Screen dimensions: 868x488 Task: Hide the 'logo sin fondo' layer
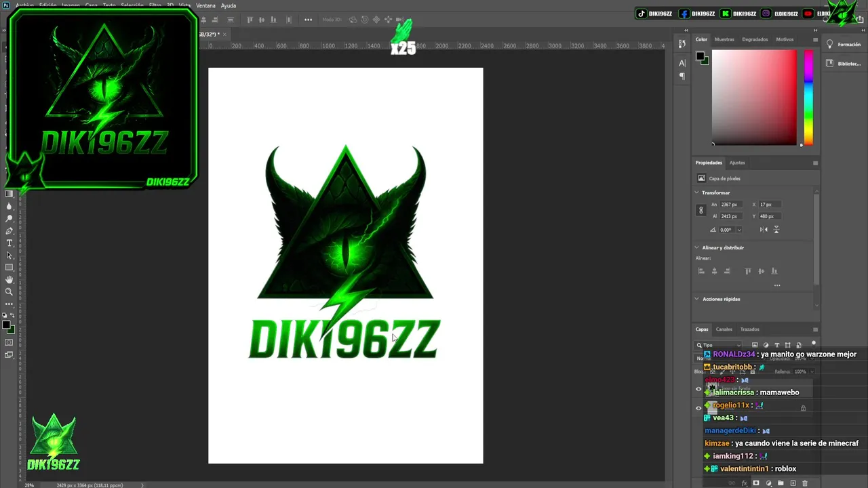pyautogui.click(x=698, y=389)
